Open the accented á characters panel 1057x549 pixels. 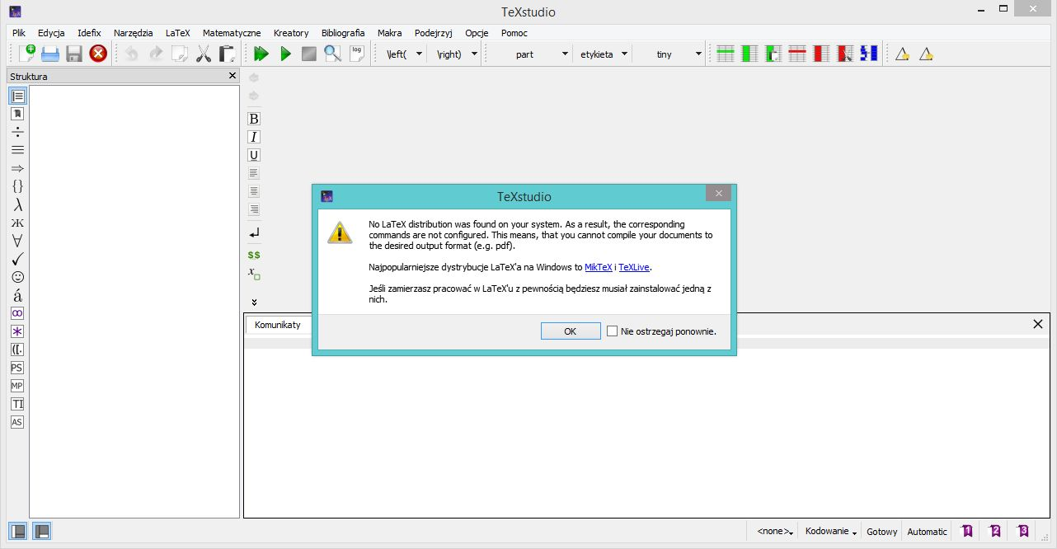point(17,295)
